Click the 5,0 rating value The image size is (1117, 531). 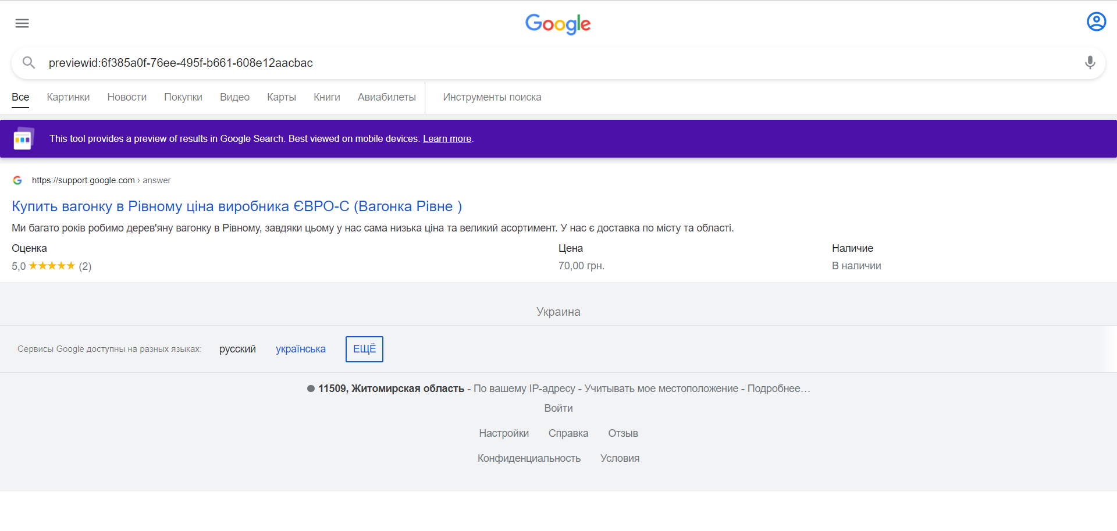[19, 266]
